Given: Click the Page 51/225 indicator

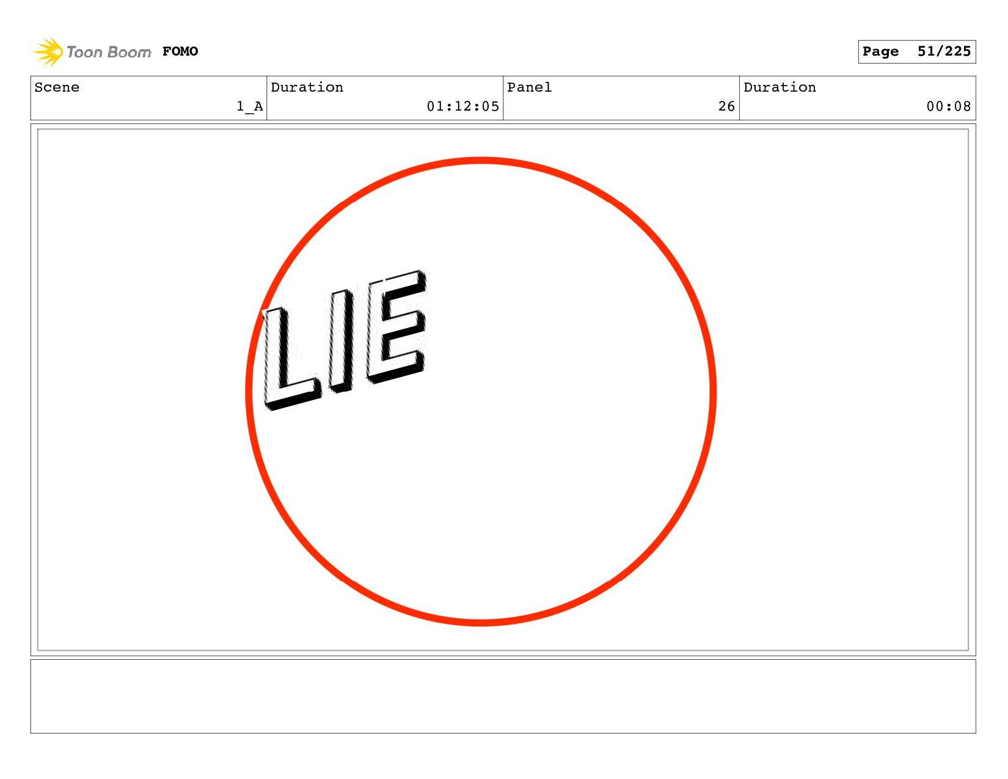Looking at the screenshot, I should (x=916, y=51).
